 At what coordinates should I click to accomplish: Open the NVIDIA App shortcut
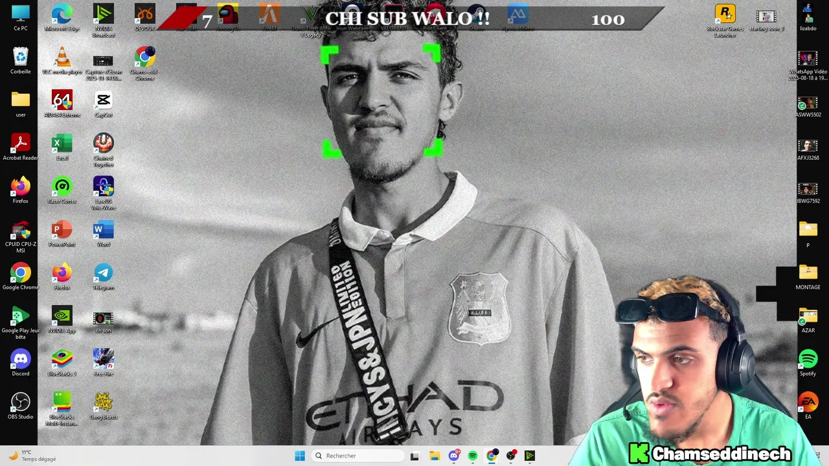[62, 320]
